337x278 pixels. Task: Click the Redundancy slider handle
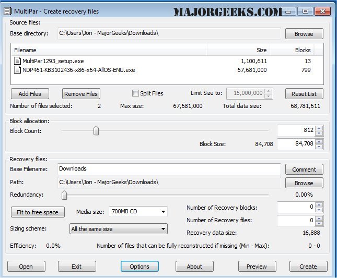[x=64, y=195]
